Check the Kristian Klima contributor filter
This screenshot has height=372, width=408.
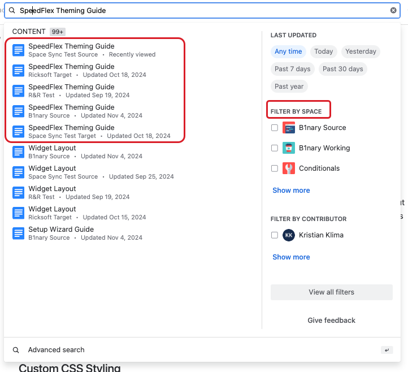point(275,235)
